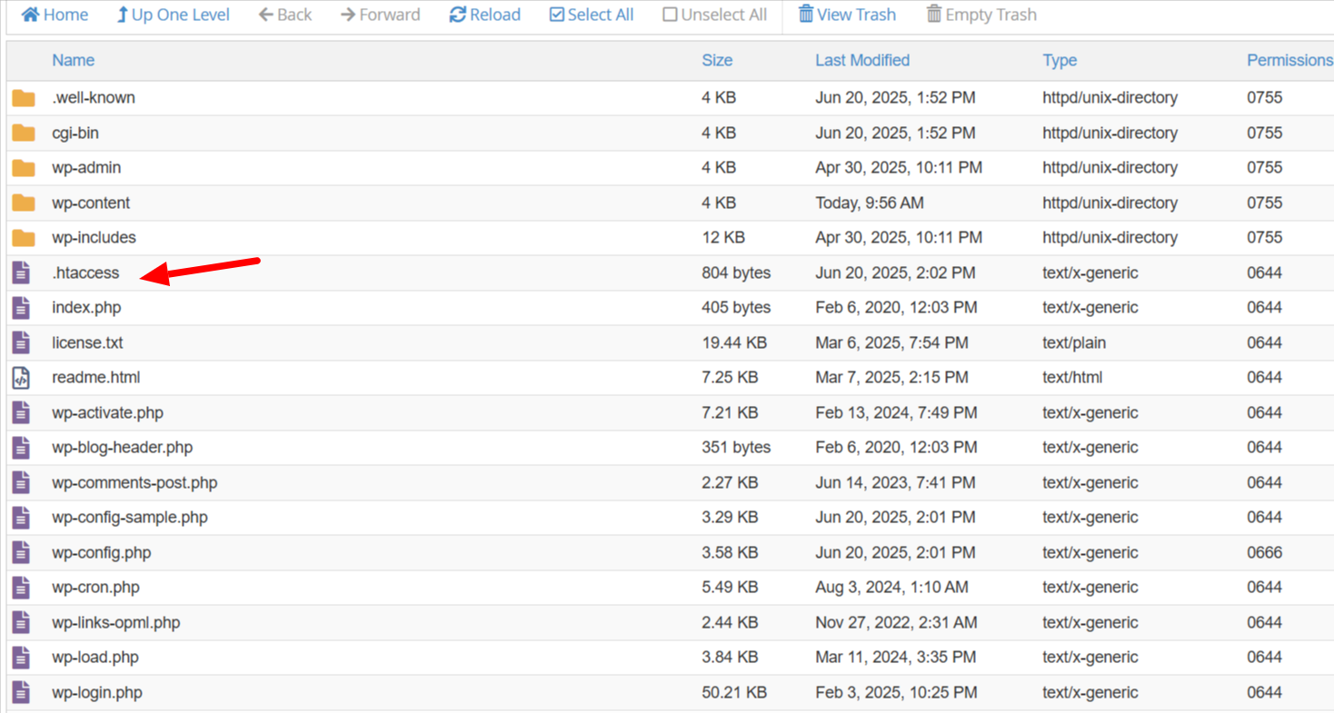
Task: Click the wp-content folder icon
Action: click(24, 203)
